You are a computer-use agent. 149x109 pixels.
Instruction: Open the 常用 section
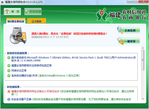pyautogui.click(x=13, y=12)
